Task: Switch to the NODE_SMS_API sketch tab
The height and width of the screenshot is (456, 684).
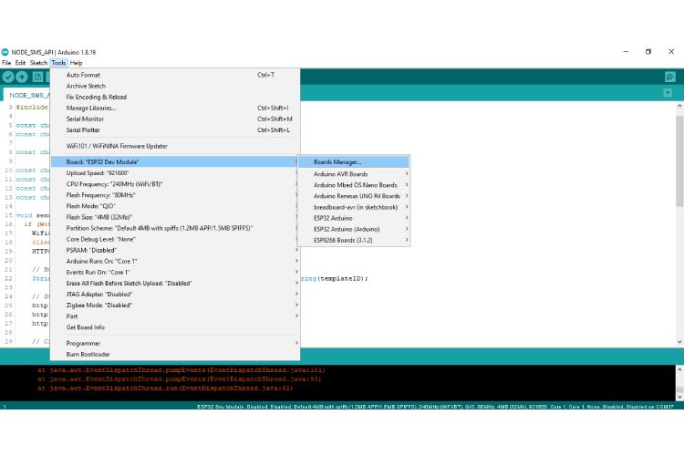Action: click(x=27, y=95)
